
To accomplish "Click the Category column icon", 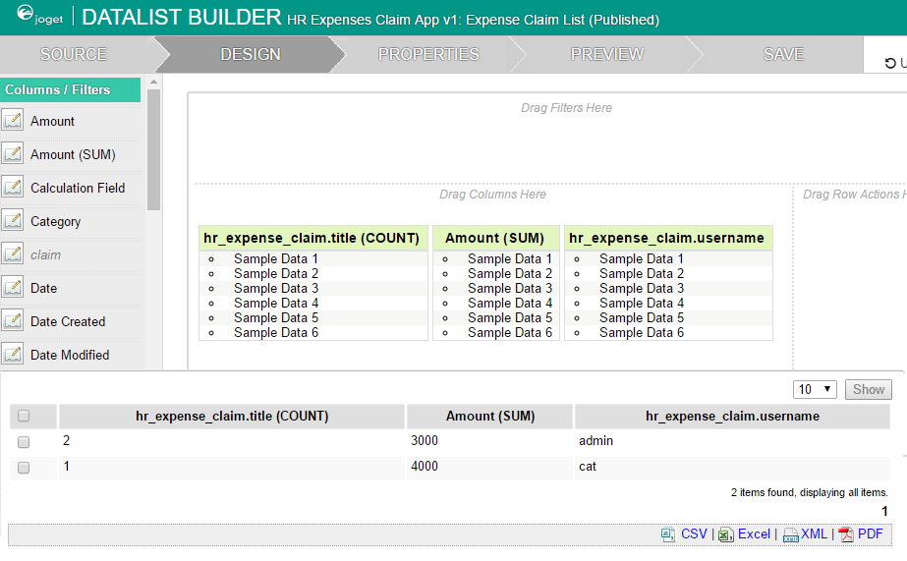I will (13, 221).
